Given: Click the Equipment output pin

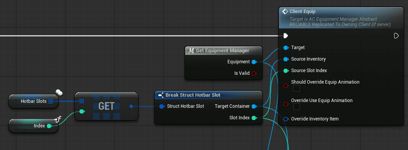Looking at the screenshot, I should click(x=254, y=62).
